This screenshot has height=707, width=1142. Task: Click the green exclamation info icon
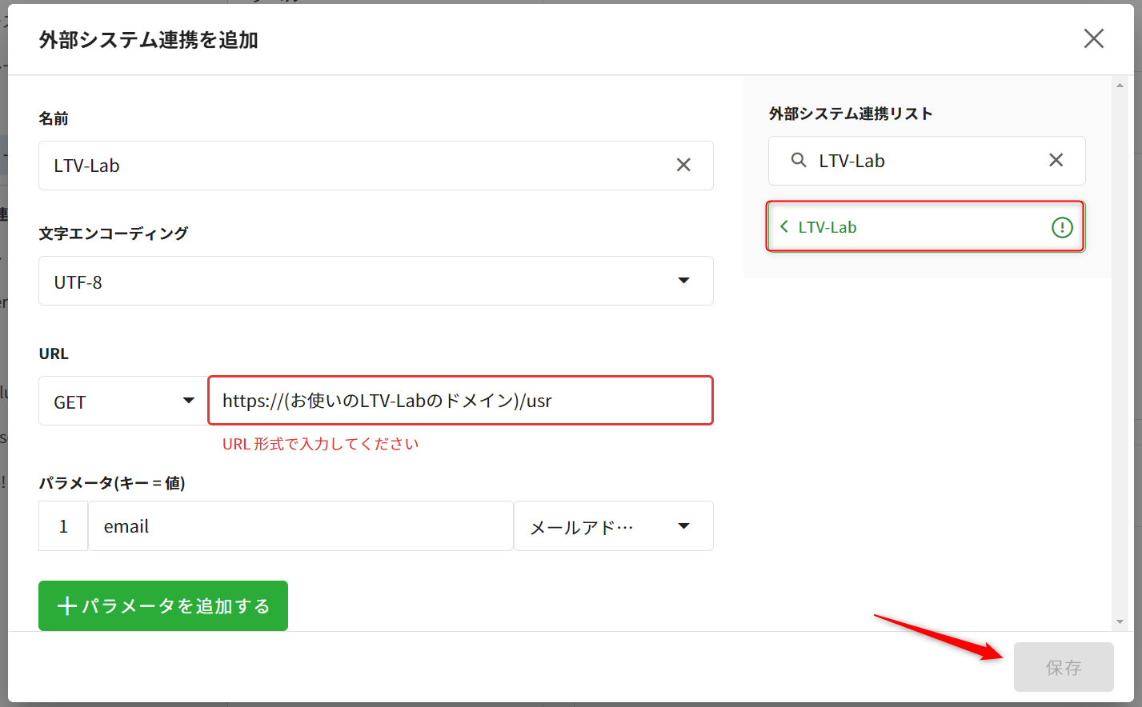(1061, 227)
